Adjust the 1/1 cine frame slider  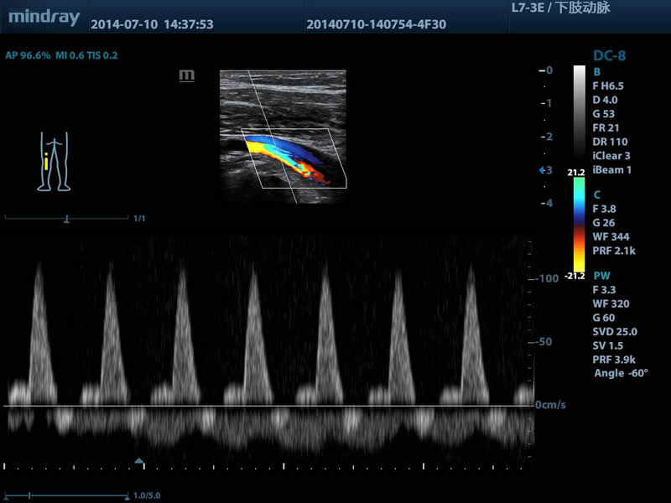(x=67, y=219)
